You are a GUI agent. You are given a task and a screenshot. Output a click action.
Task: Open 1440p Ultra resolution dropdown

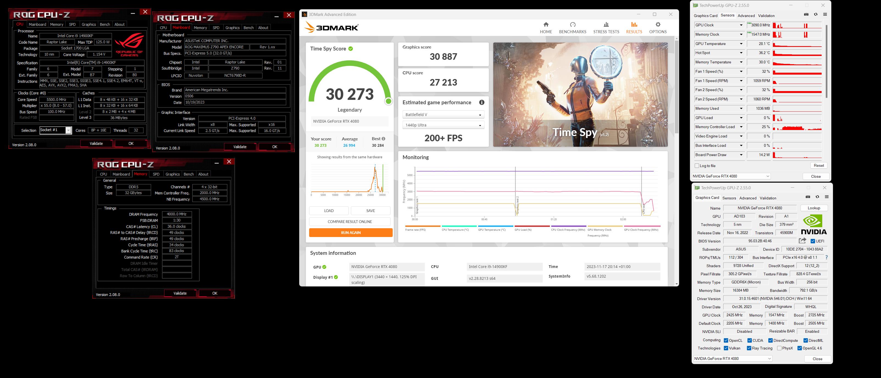pyautogui.click(x=443, y=125)
